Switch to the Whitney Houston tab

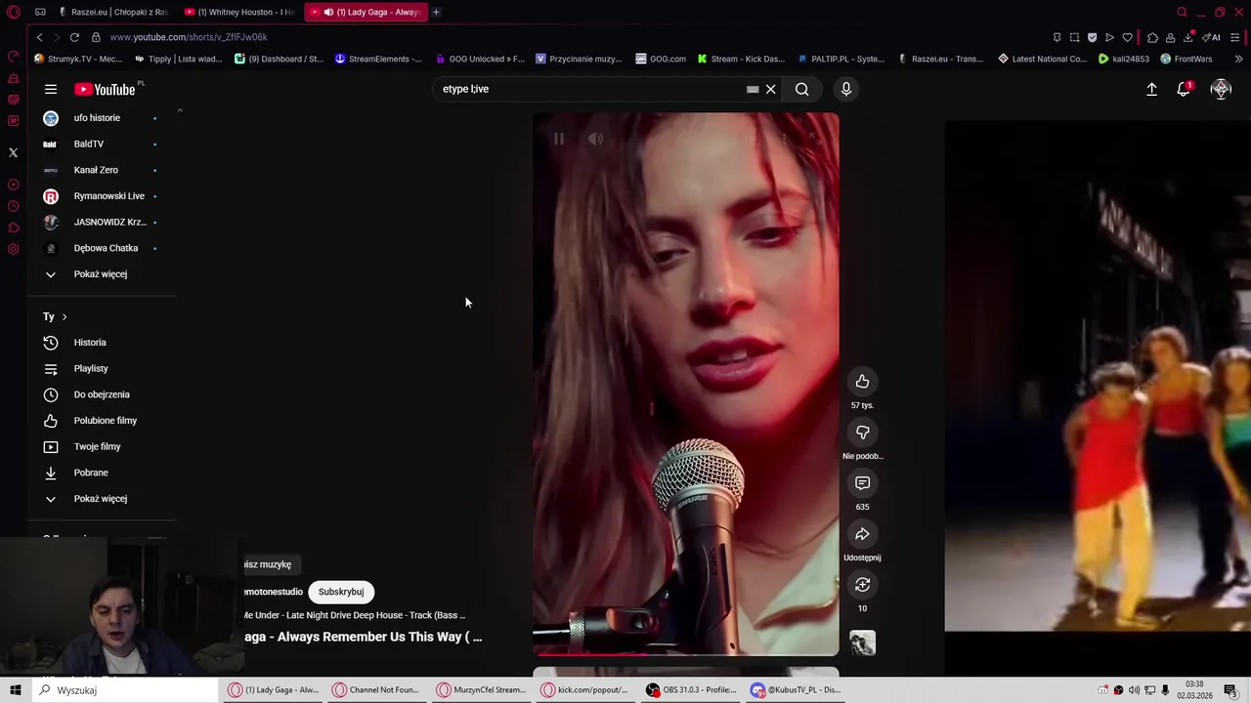pyautogui.click(x=240, y=12)
